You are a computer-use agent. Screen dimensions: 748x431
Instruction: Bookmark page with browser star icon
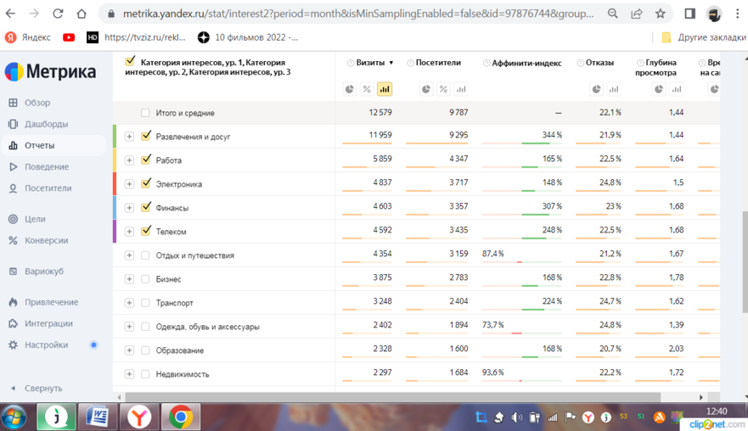[661, 14]
